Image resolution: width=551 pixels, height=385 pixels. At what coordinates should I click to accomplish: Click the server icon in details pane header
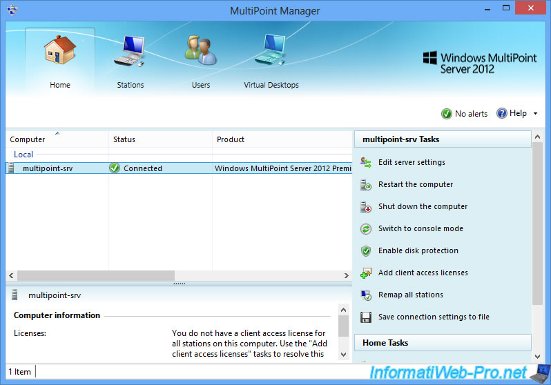tap(14, 295)
